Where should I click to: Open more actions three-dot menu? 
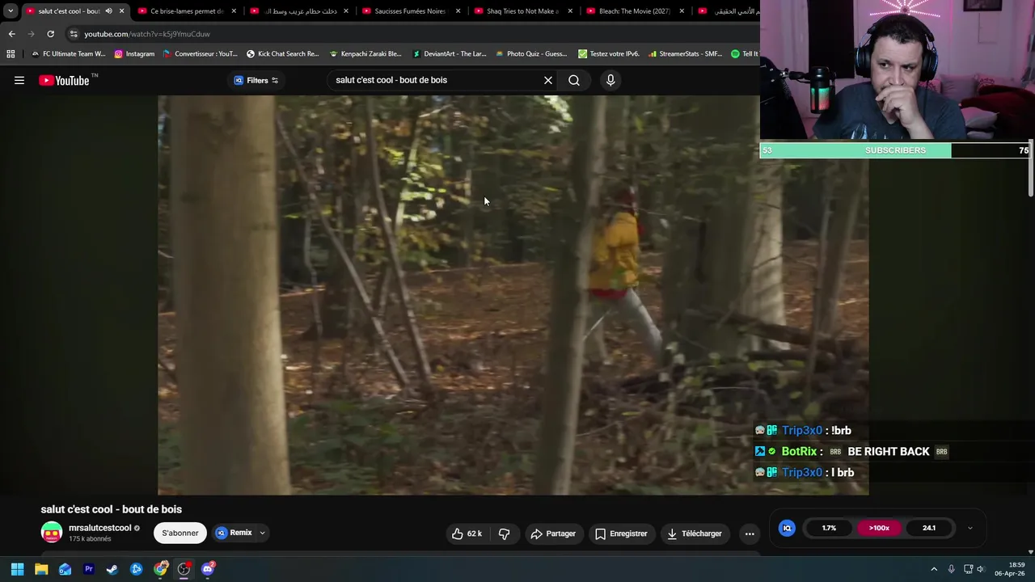750,533
